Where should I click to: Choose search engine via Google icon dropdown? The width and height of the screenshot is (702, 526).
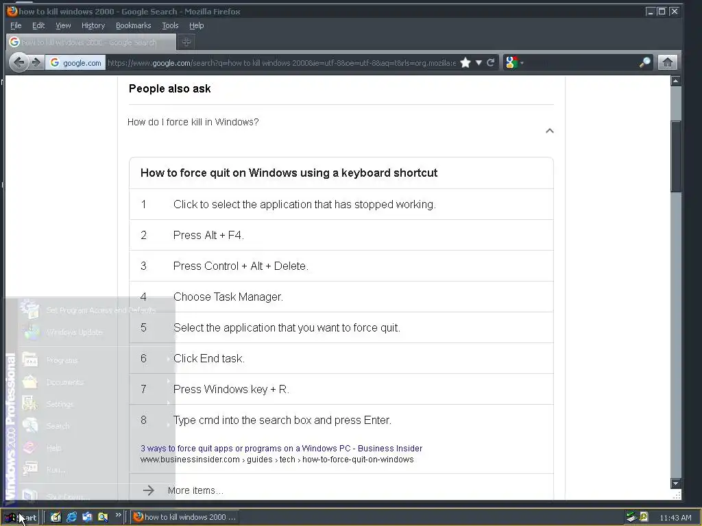click(x=514, y=62)
